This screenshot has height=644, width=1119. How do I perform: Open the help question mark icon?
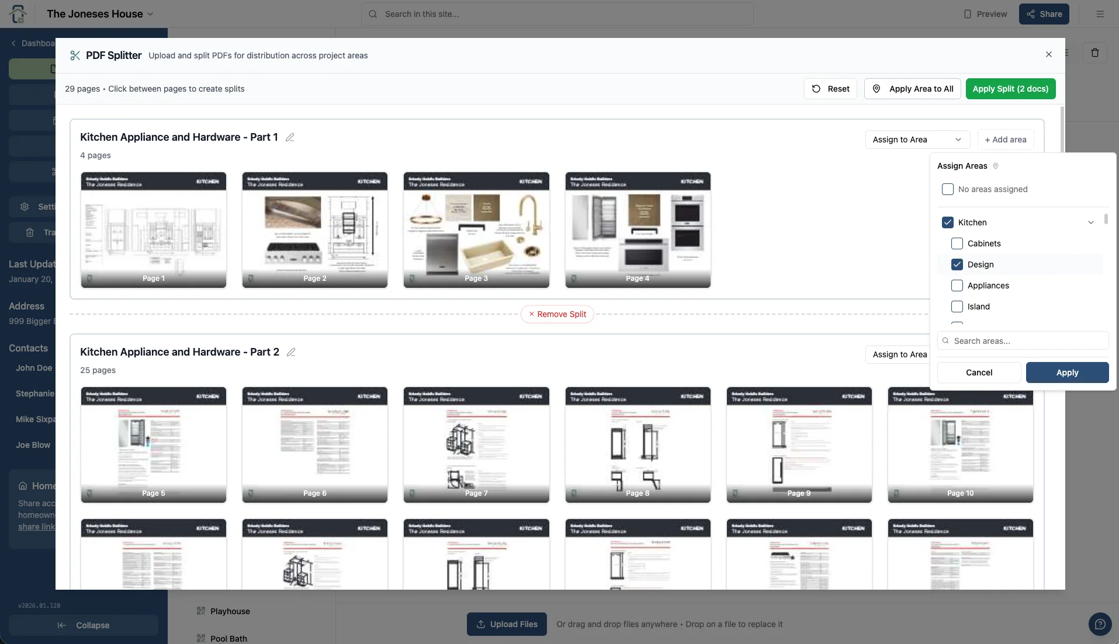[1099, 624]
